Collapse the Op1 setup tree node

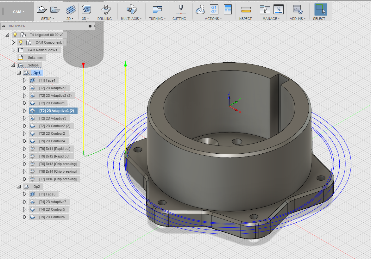pyautogui.click(x=19, y=73)
